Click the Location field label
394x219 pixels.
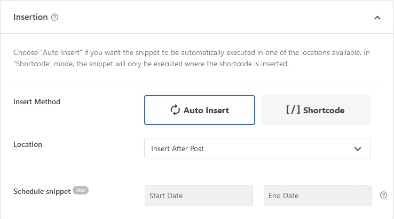[x=28, y=144]
